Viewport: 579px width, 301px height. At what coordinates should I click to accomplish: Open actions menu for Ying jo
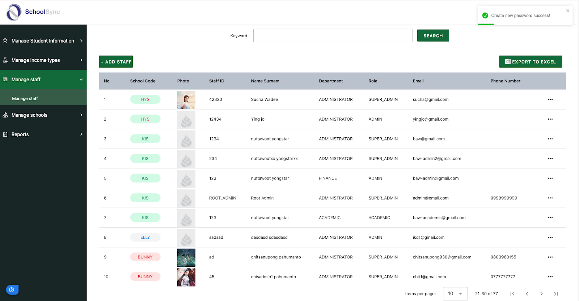pyautogui.click(x=550, y=119)
